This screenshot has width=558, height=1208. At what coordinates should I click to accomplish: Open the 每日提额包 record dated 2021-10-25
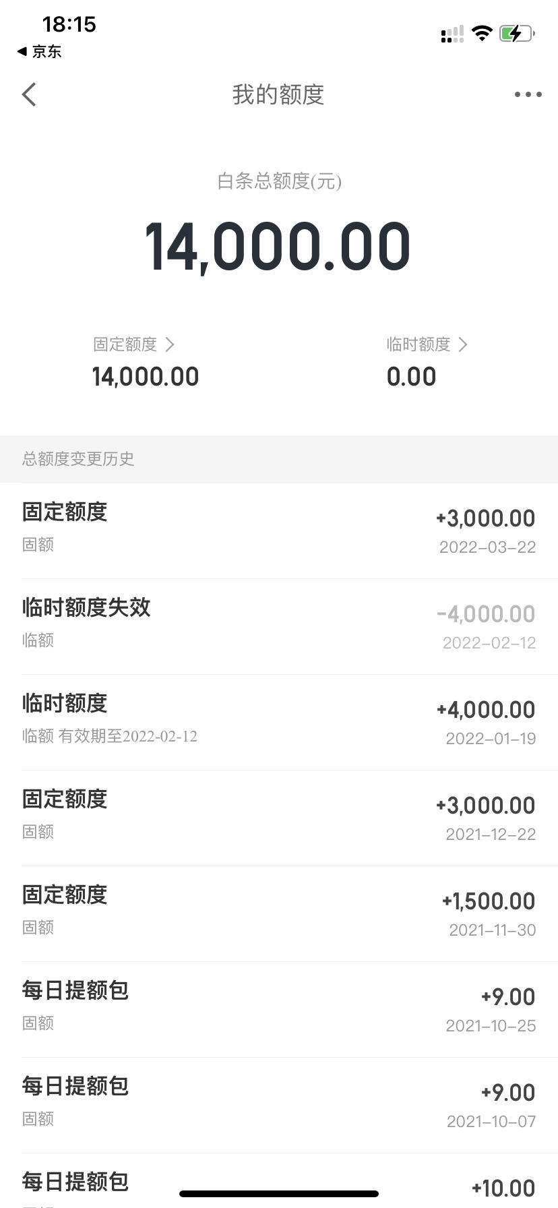[x=279, y=1009]
